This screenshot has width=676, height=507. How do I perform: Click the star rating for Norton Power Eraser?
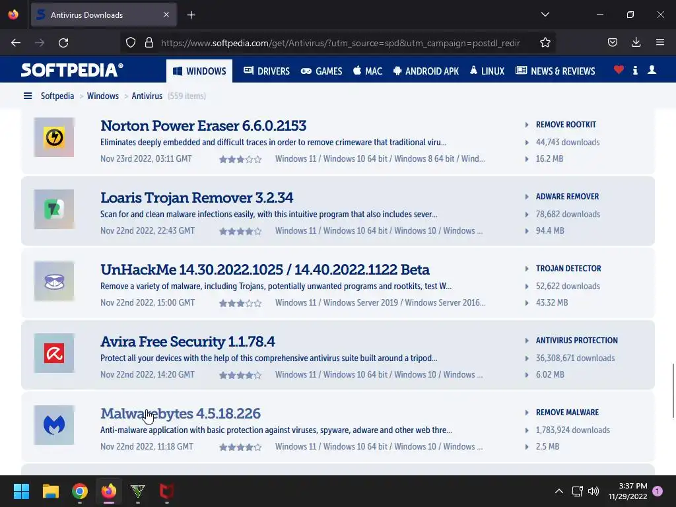pos(240,160)
